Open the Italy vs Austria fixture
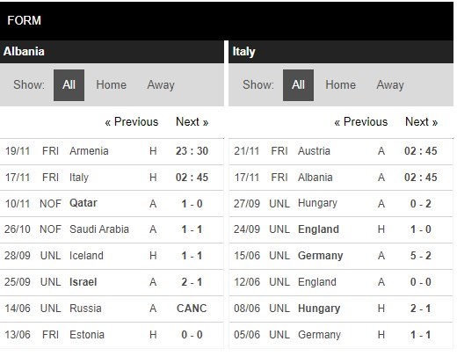This screenshot has width=457, height=356. click(341, 151)
